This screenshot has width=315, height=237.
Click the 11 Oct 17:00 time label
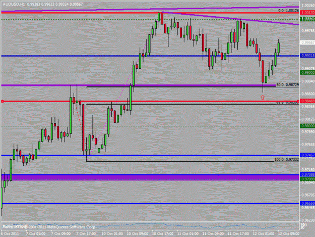coord(238,234)
